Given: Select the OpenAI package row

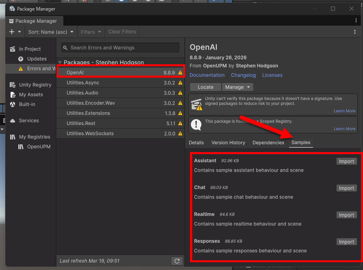Looking at the screenshot, I should point(120,72).
